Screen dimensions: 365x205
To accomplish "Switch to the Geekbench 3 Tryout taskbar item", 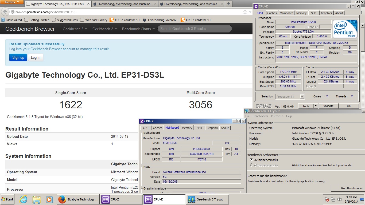I will (208, 199).
